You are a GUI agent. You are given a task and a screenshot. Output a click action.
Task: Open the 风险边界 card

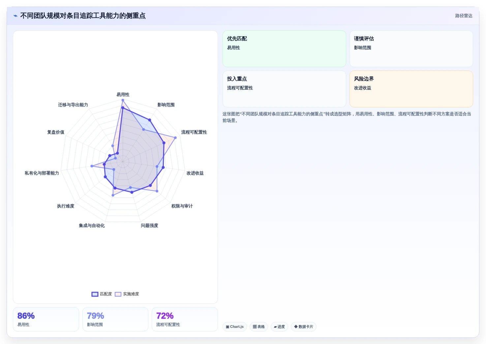[411, 89]
